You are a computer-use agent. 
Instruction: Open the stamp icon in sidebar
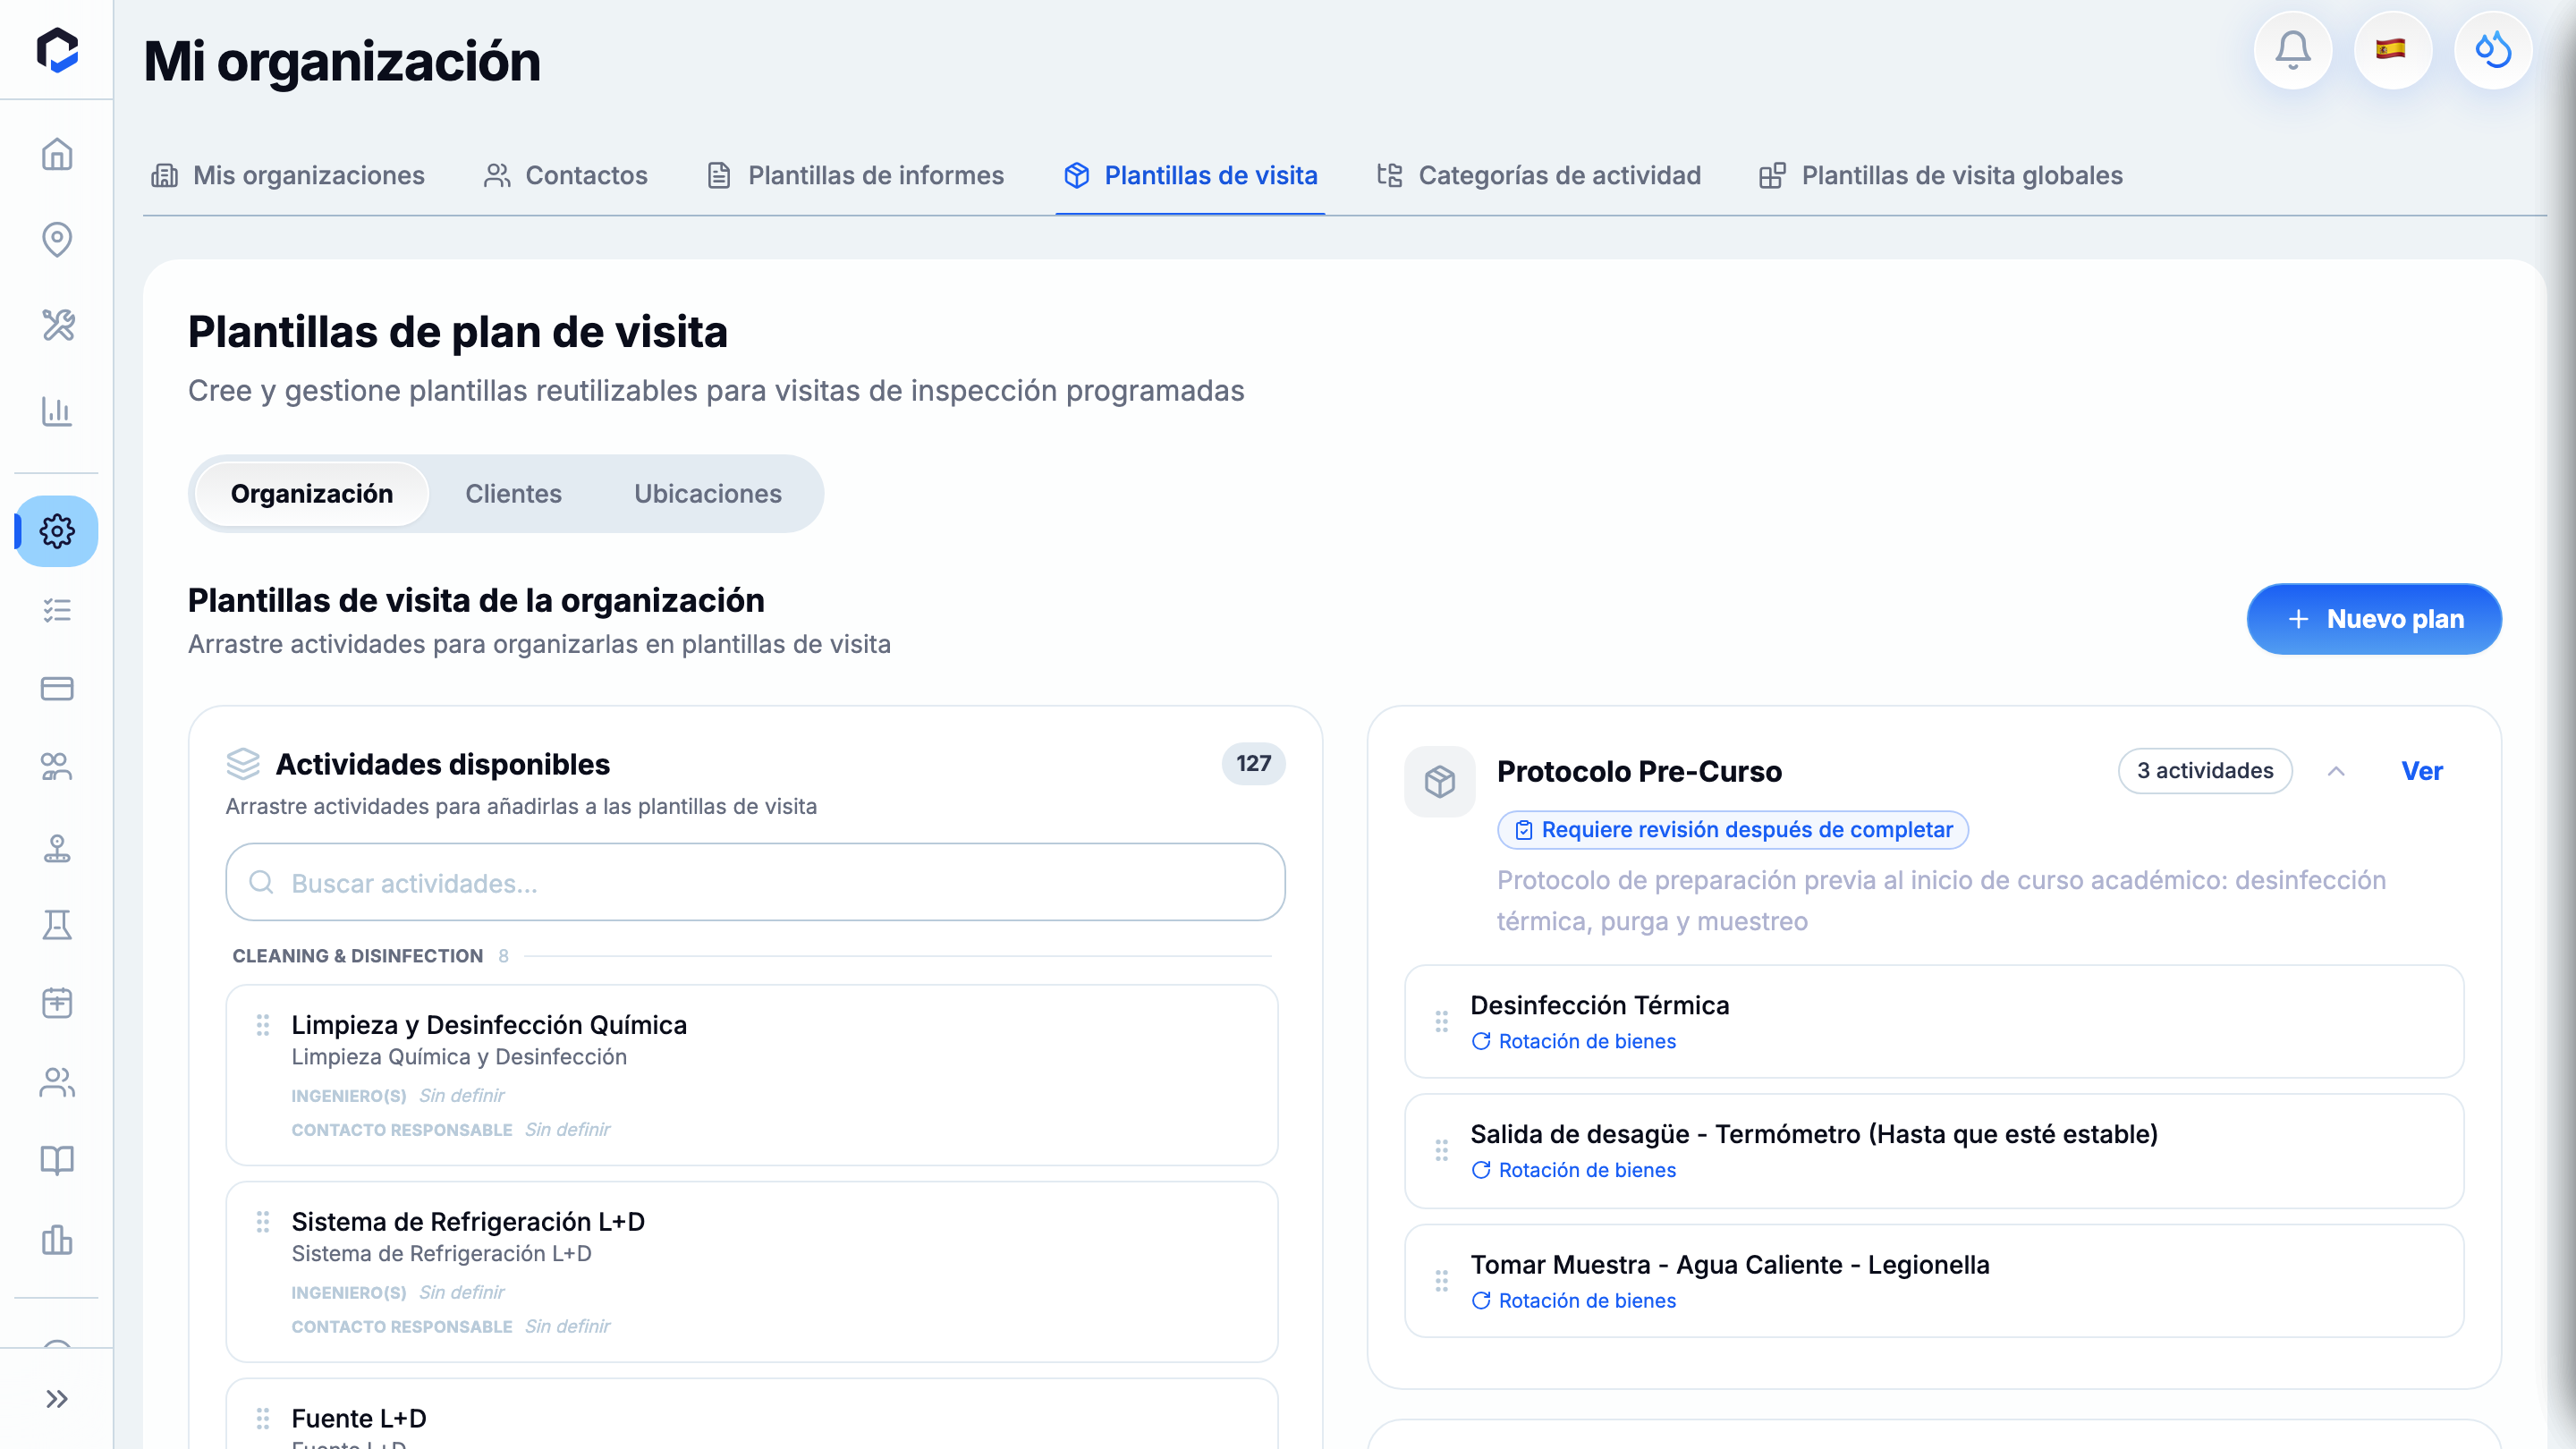pyautogui.click(x=57, y=847)
